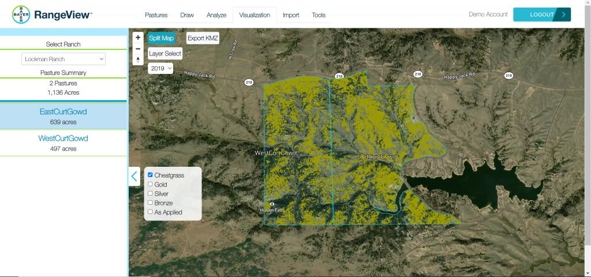Click the '1,136 Acres' summary text

(63, 92)
